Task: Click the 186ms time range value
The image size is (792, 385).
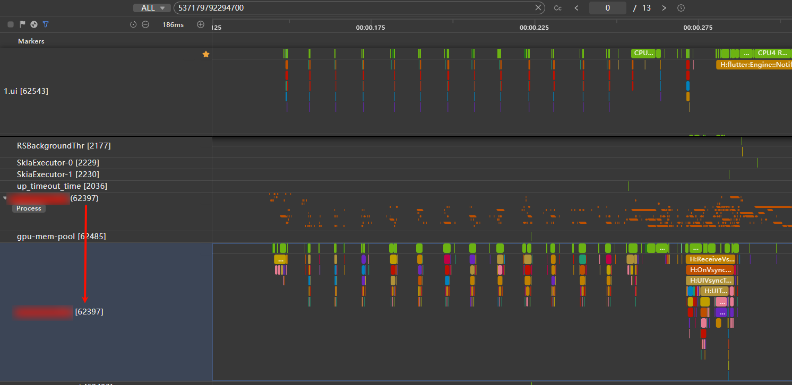Action: click(173, 25)
